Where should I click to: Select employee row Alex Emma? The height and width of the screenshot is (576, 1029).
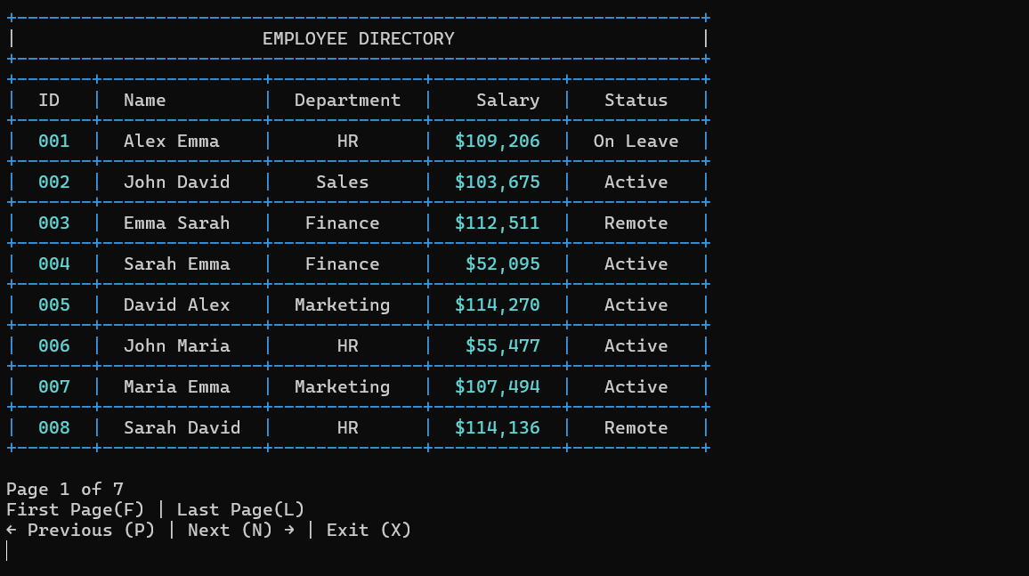178,141
